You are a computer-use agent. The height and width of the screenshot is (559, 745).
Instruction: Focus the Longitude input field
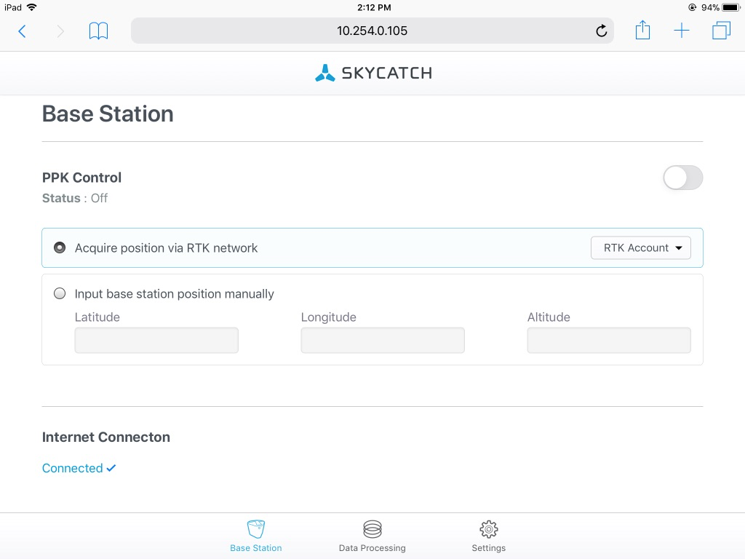[x=383, y=341]
